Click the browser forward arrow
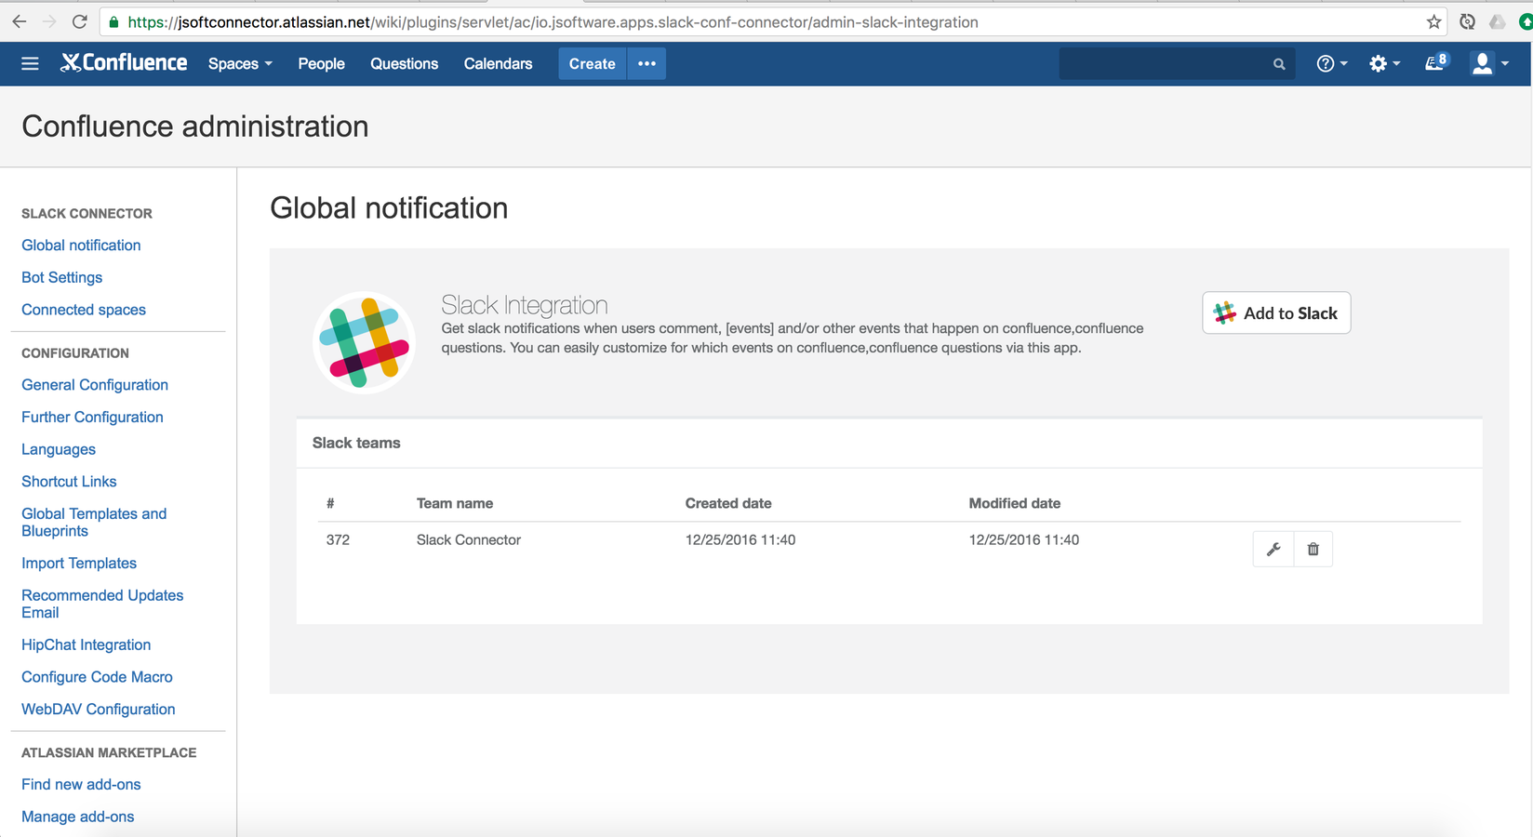 pyautogui.click(x=49, y=21)
